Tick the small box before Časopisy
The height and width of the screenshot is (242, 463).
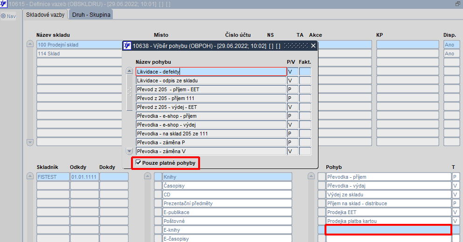click(x=158, y=186)
